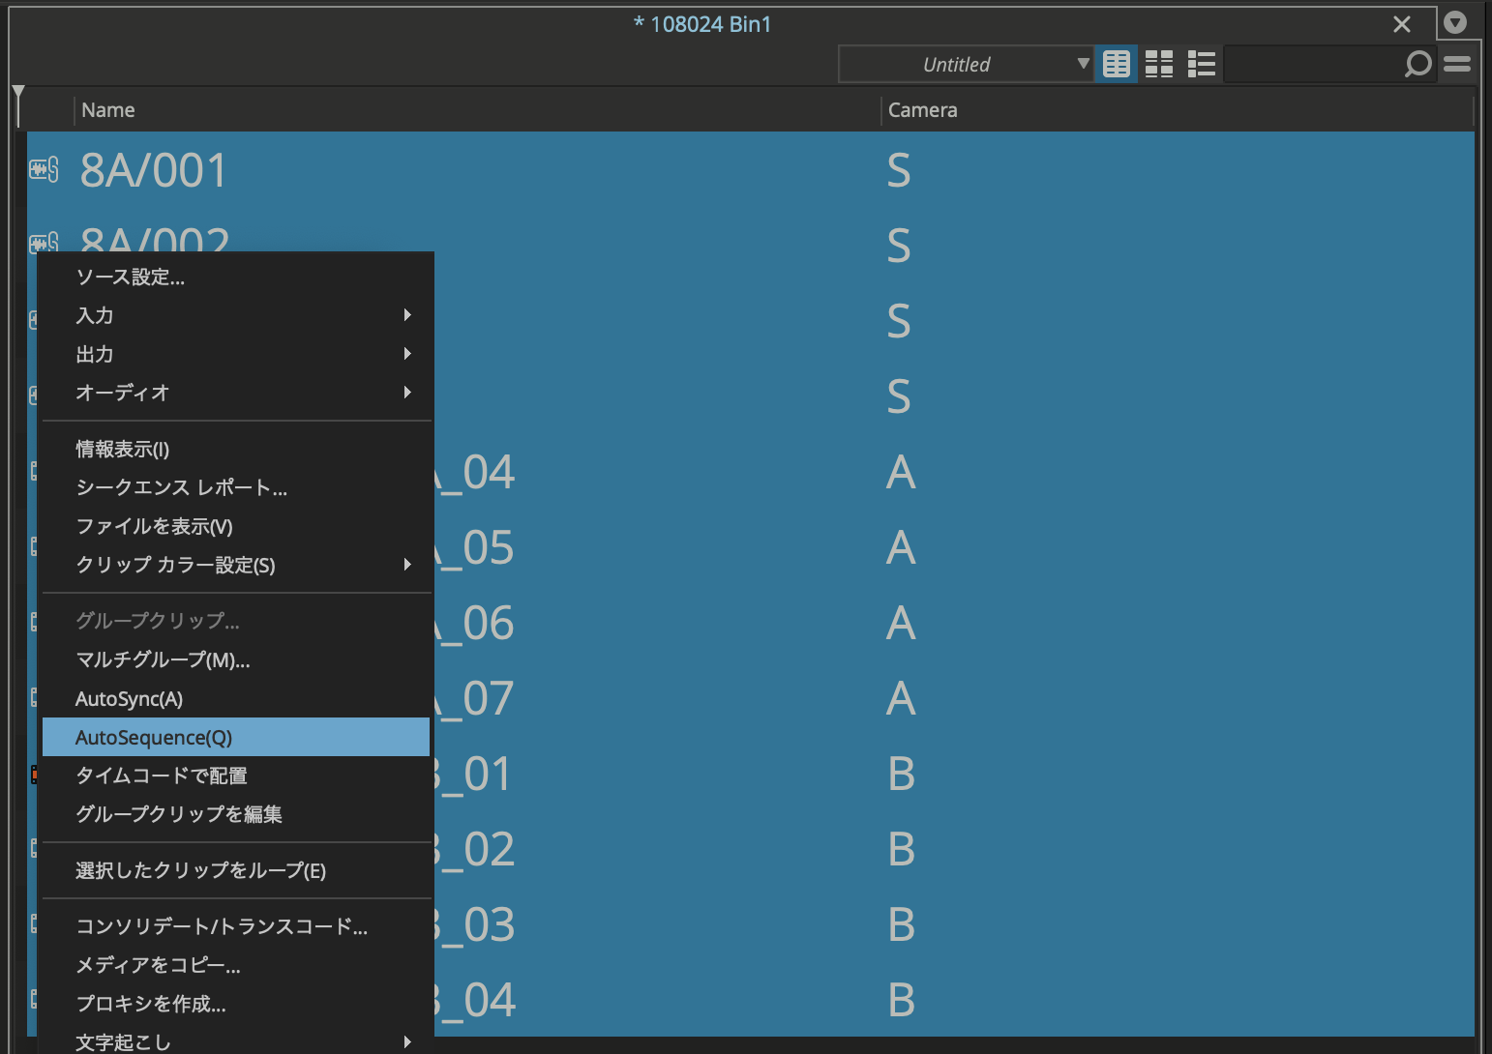Open the bin hamburger fast menu

click(1457, 64)
